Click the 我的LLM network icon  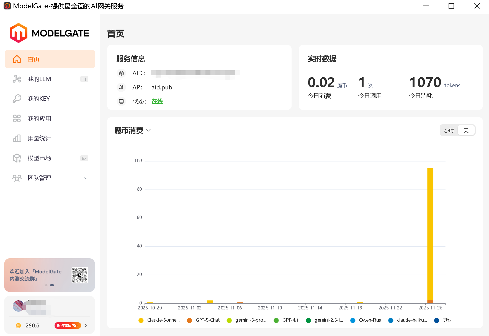point(17,79)
